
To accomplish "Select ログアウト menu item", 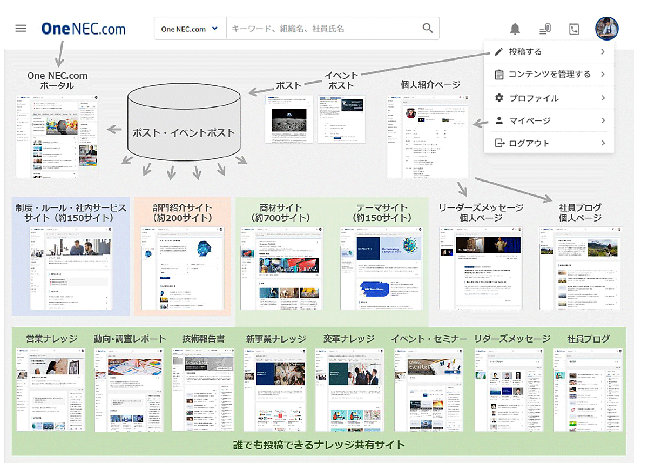I will pos(549,143).
